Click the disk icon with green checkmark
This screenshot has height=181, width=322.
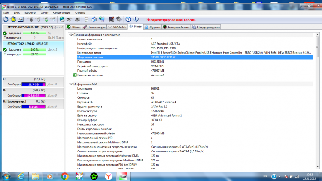(x=46, y=19)
